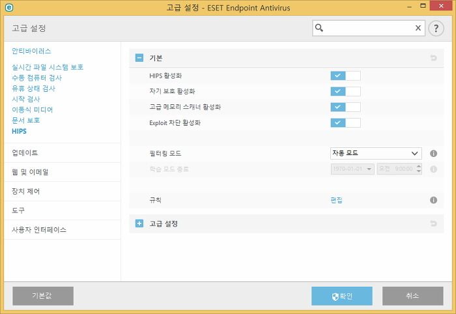Select 문서 보호 item
This screenshot has width=456, height=314.
[x=25, y=121]
